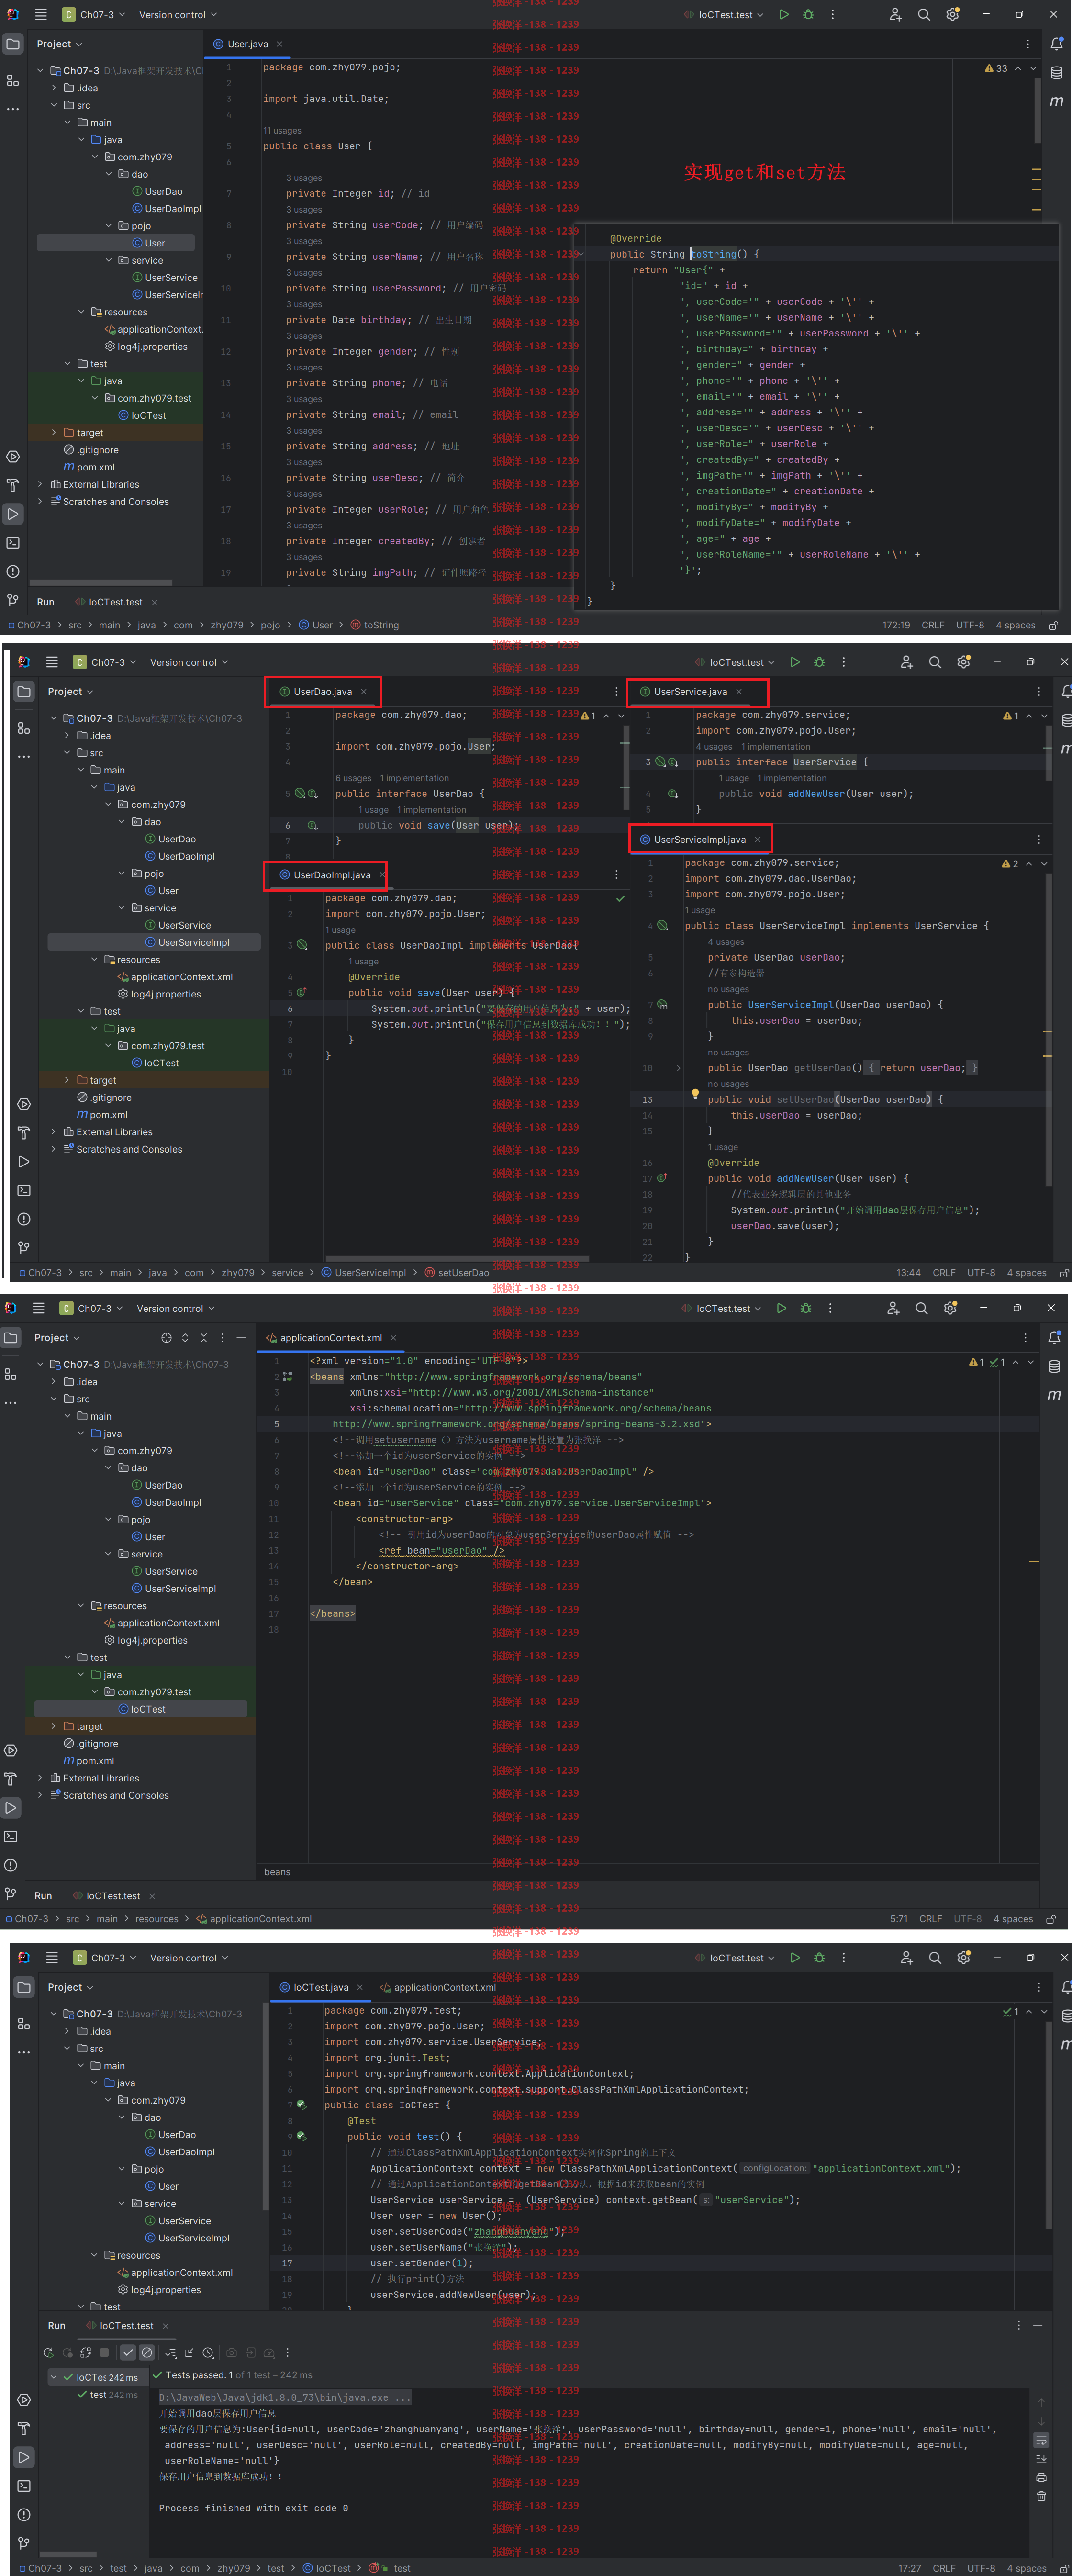Select the UserDao.java editor tab
The image size is (1072, 2576).
322,692
